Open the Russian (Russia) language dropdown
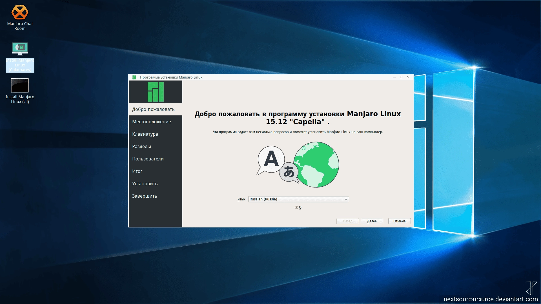This screenshot has height=304, width=541. click(298, 199)
